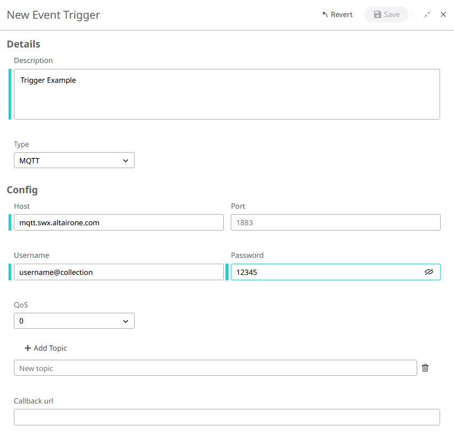The width and height of the screenshot is (454, 435).
Task: Click the Port field showing 1883
Action: coord(335,223)
